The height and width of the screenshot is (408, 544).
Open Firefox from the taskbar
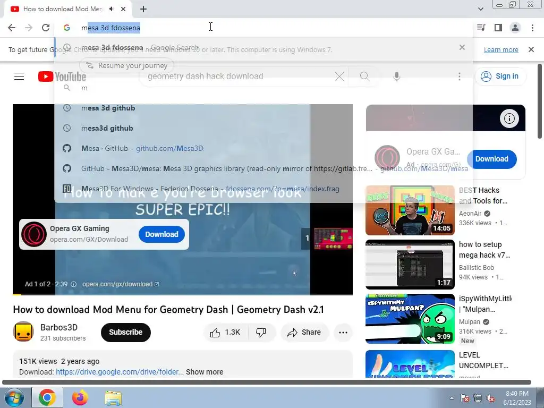(80, 397)
